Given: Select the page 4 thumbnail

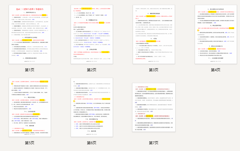Looking at the screenshot, I should (x=216, y=34).
